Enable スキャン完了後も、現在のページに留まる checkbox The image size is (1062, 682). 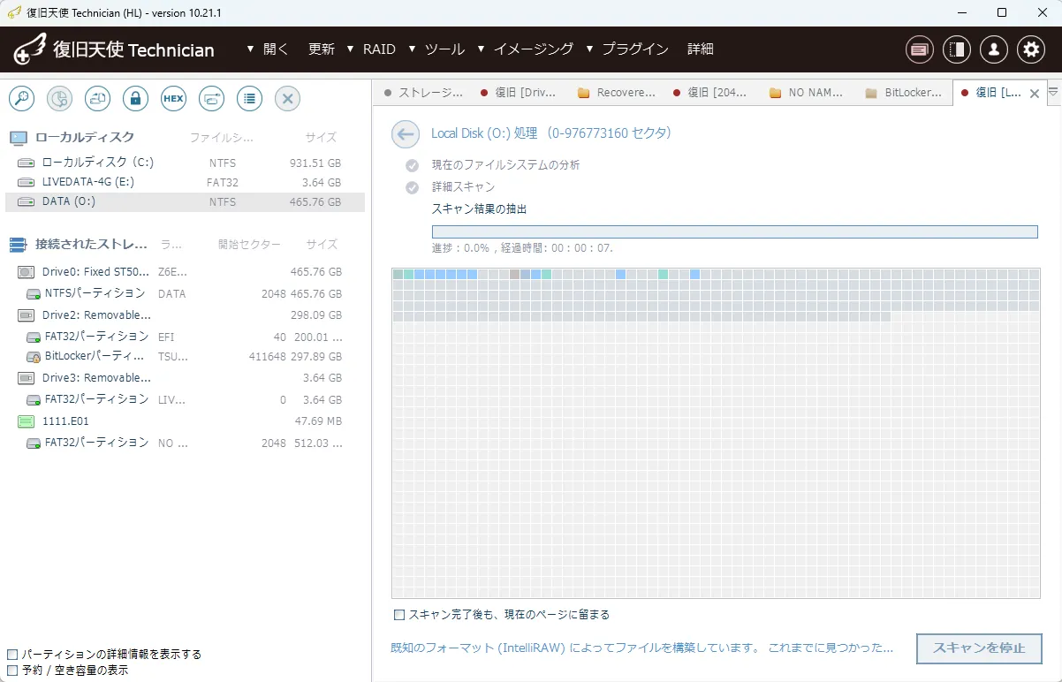pos(399,615)
